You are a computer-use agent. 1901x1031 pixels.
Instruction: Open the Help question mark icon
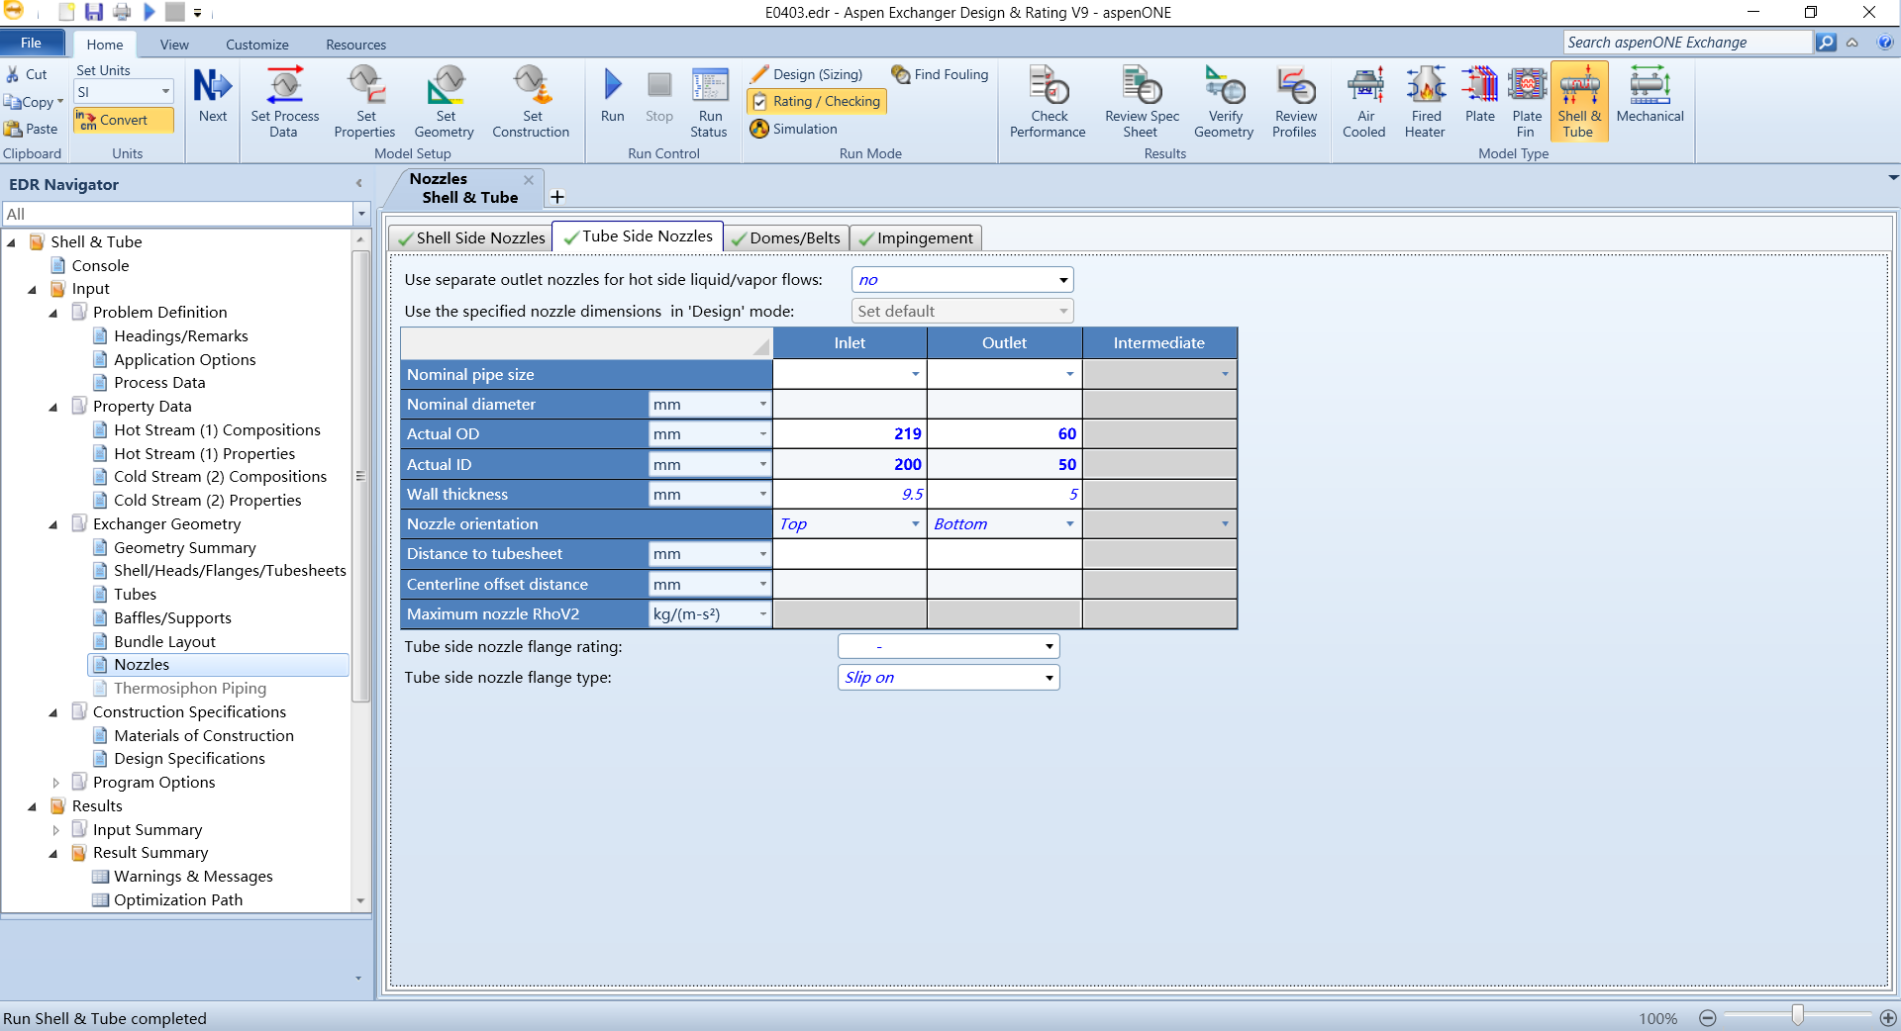(1885, 43)
